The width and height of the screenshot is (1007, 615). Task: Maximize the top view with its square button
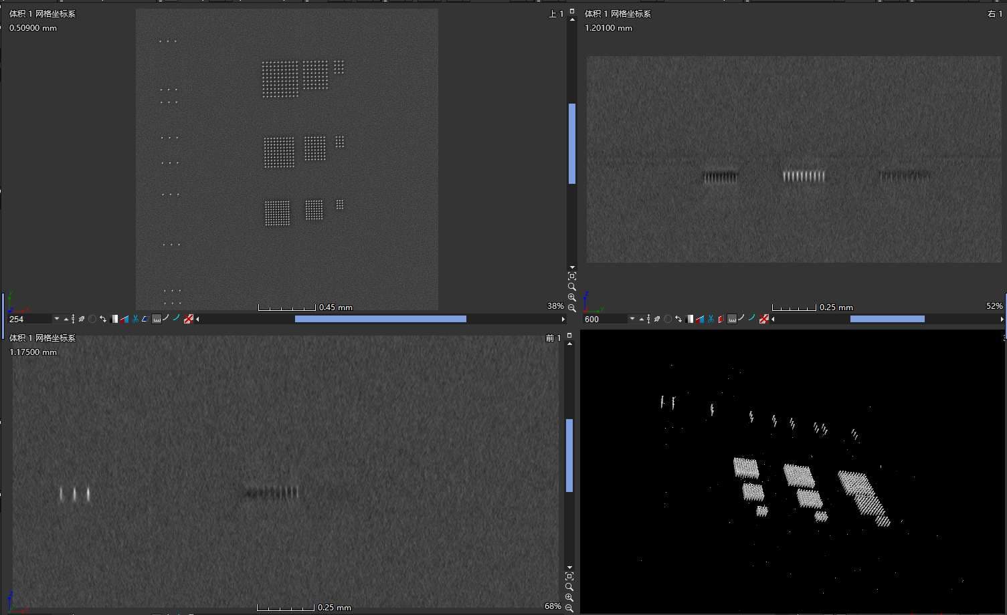[x=571, y=11]
